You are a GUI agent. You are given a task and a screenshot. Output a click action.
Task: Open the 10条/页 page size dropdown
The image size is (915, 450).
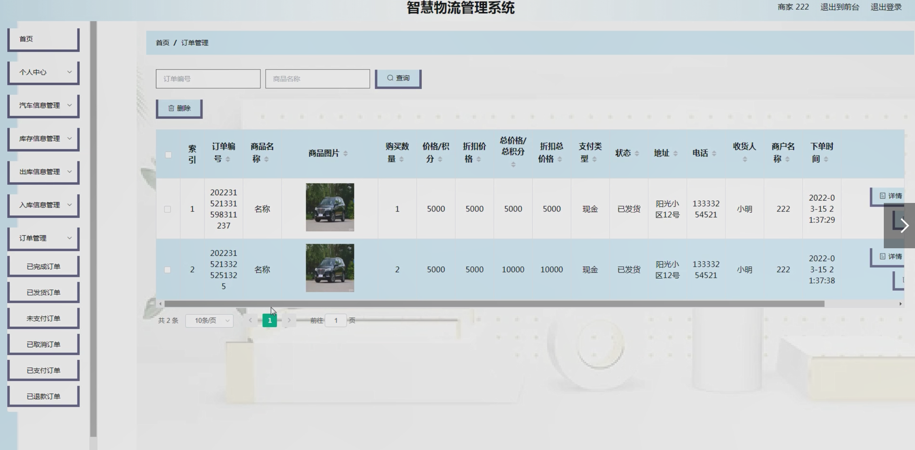209,321
